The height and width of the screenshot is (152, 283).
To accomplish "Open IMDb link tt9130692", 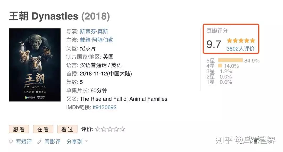I will (105, 107).
